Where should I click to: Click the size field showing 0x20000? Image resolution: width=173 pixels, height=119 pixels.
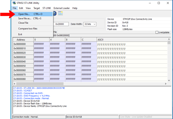(61, 24)
